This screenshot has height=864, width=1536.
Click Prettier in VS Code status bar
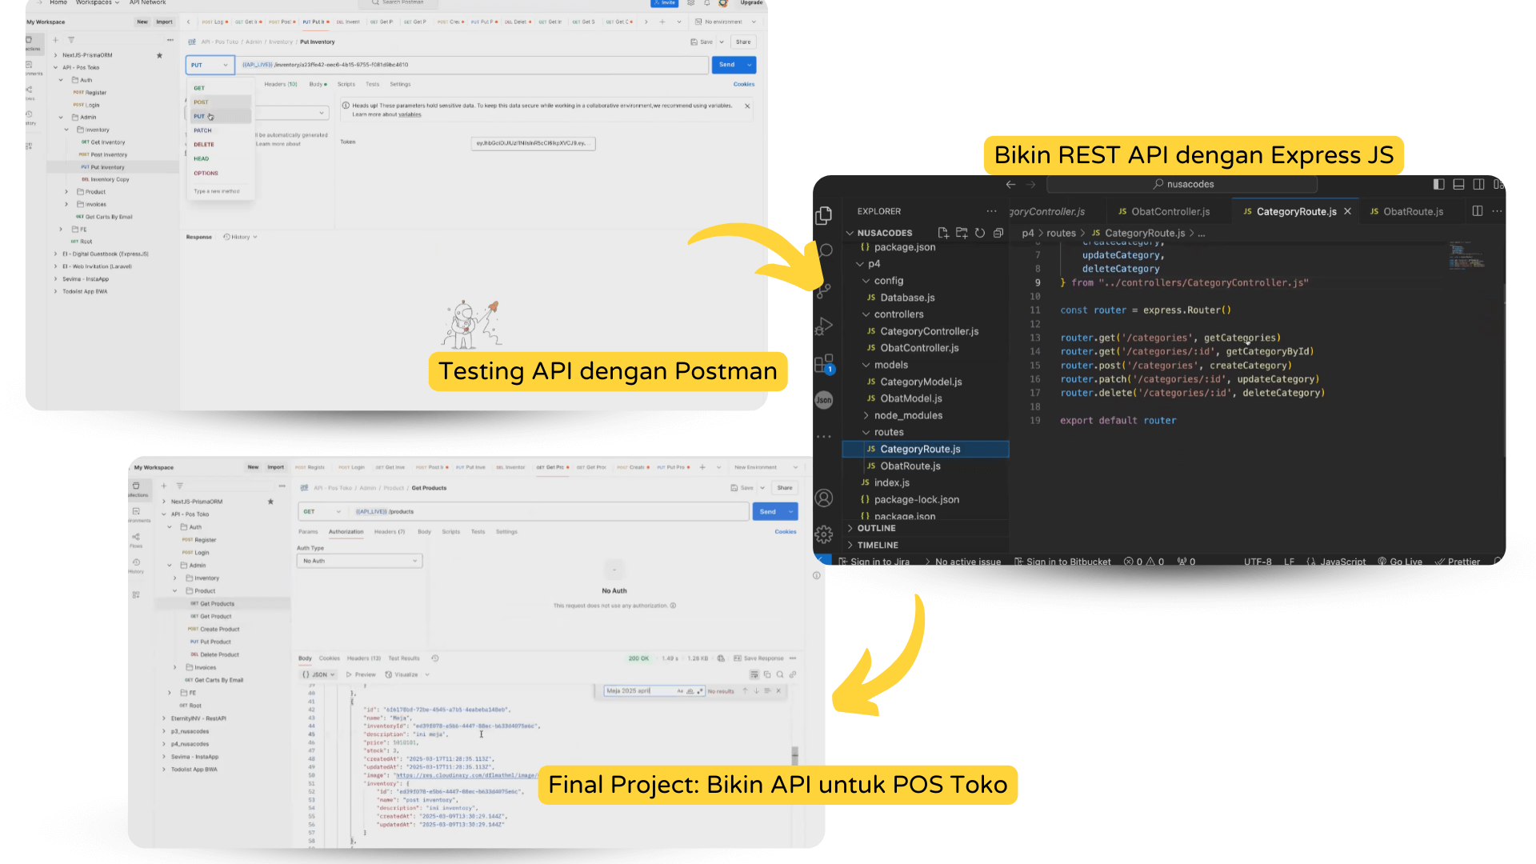(1458, 562)
